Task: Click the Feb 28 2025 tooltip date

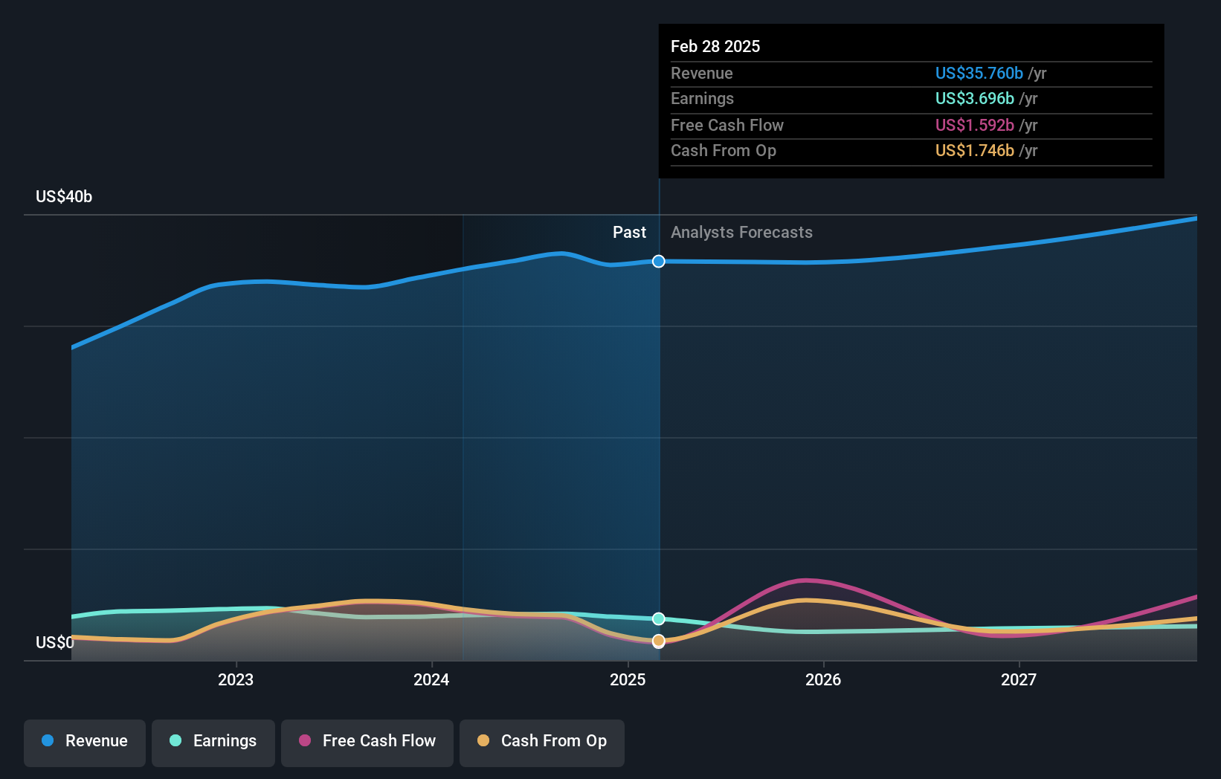Action: (x=715, y=46)
